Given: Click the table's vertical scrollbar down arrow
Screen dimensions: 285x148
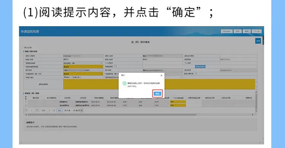Looking at the screenshot, I should (256, 110).
